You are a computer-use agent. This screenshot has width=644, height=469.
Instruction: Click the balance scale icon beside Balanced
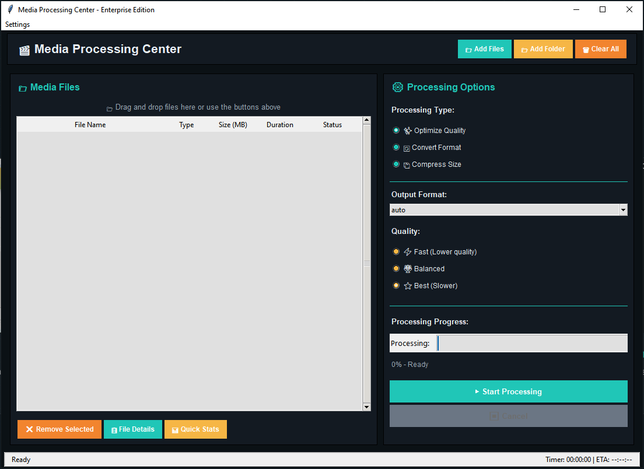pos(408,269)
